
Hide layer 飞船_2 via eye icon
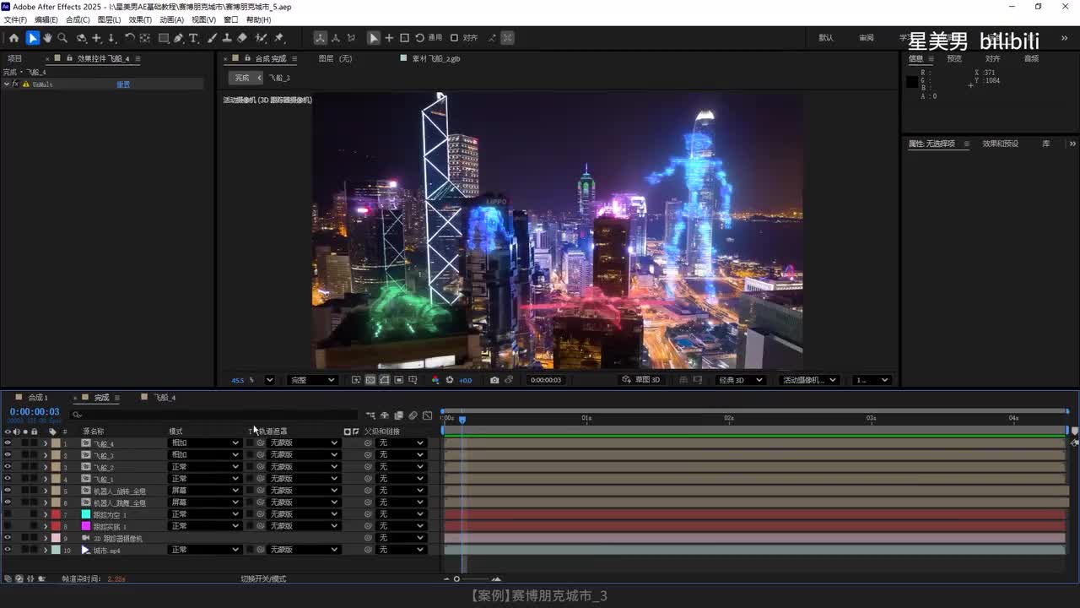point(8,467)
